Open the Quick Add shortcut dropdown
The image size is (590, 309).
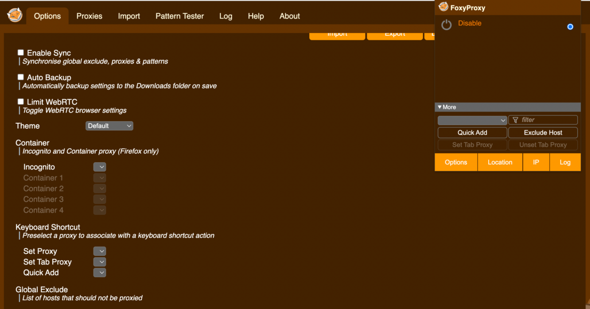[x=100, y=273]
